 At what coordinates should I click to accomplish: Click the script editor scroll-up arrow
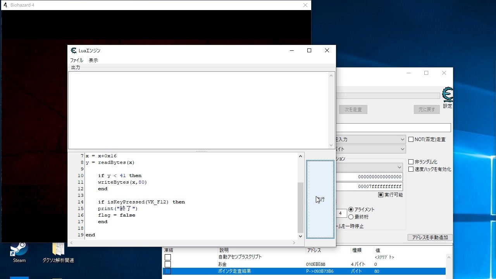point(300,156)
